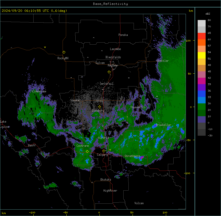The height and width of the screenshot is (216, 221).
Task: Click the dBZ legend heading
Action: (208, 14)
